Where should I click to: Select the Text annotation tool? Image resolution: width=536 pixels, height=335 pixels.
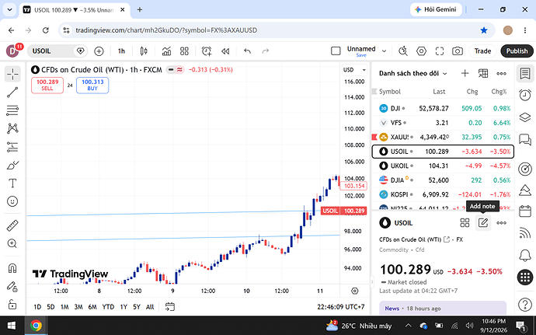point(12,183)
